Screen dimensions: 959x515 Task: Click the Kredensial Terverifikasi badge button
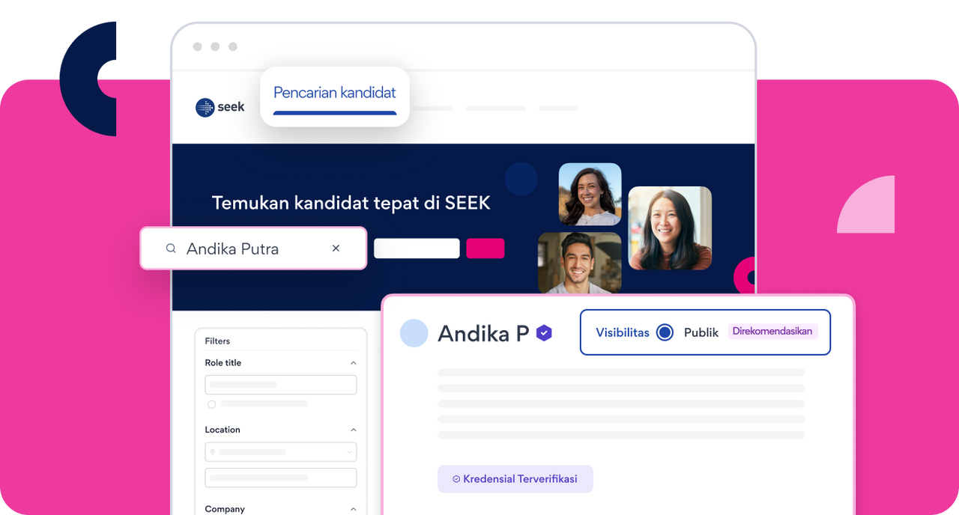[x=515, y=479]
